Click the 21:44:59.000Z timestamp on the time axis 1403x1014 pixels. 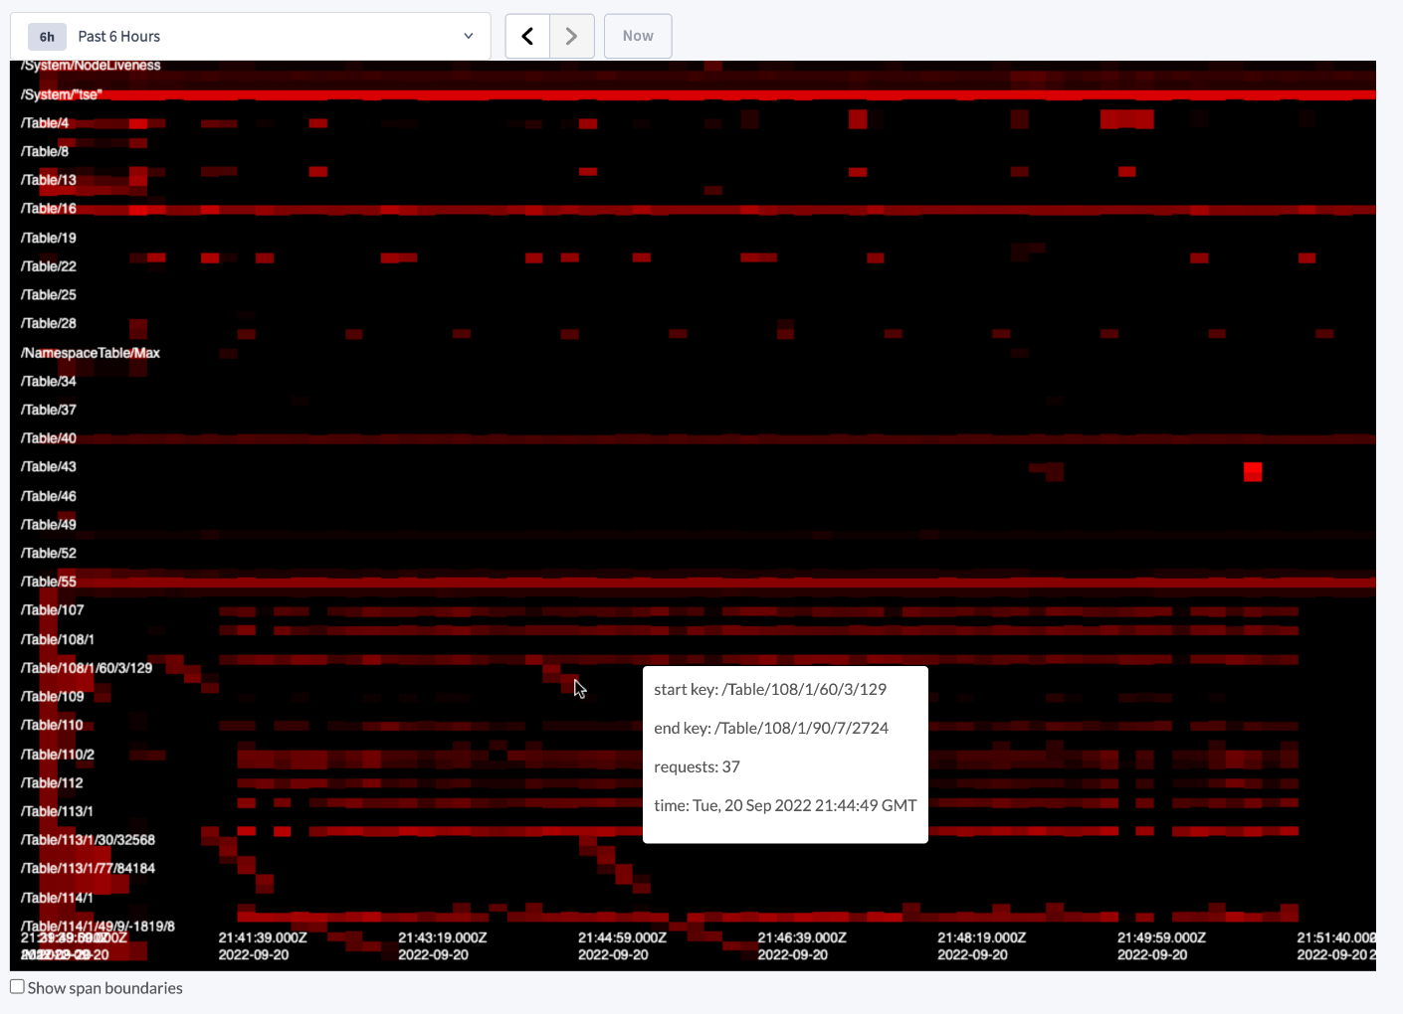(x=622, y=936)
